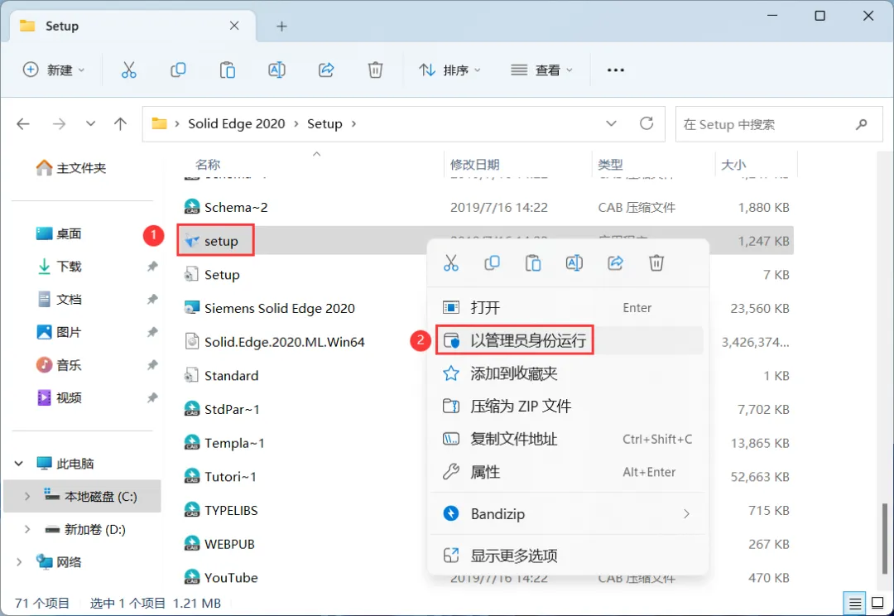The width and height of the screenshot is (894, 616).
Task: Select 压缩为 ZIP 文件 in the context menu
Action: (x=569, y=407)
